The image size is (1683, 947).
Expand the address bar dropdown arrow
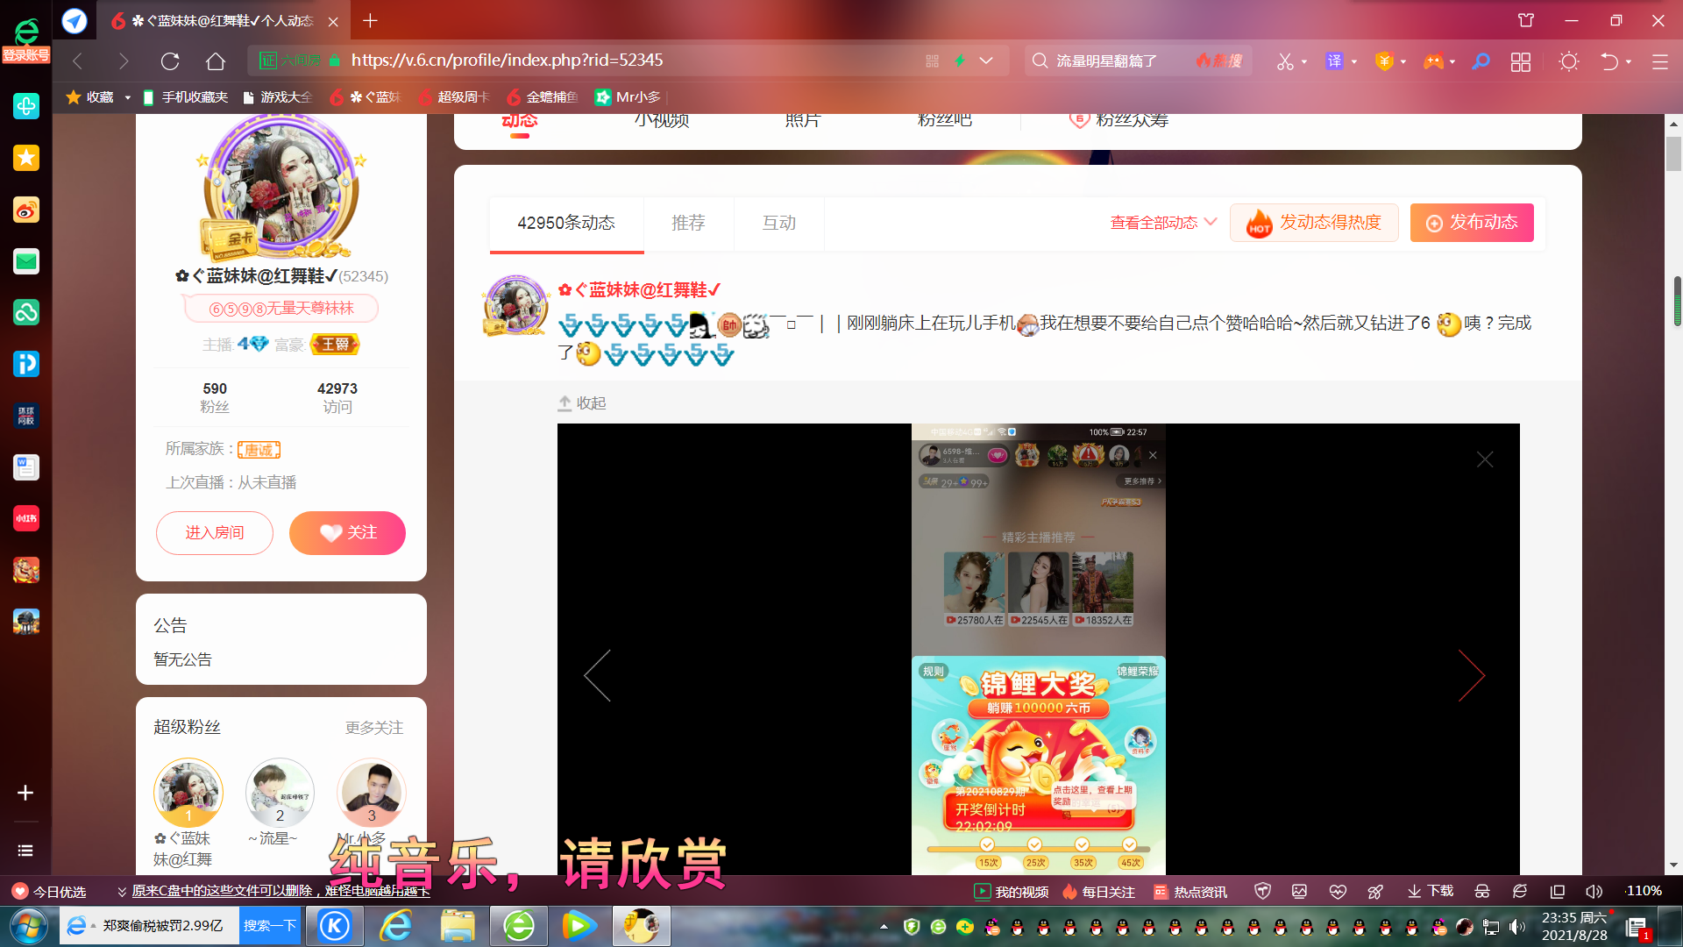click(x=986, y=61)
